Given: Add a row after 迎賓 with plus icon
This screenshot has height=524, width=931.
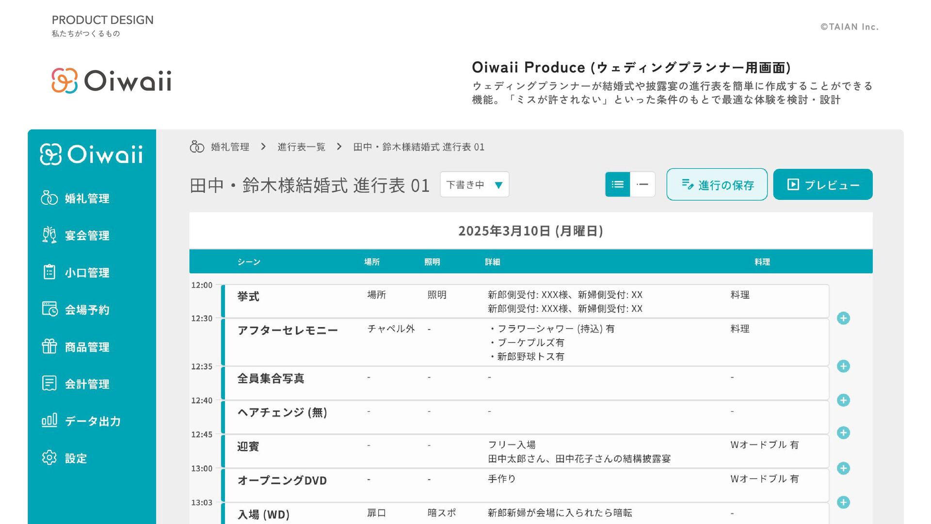Looking at the screenshot, I should click(843, 468).
